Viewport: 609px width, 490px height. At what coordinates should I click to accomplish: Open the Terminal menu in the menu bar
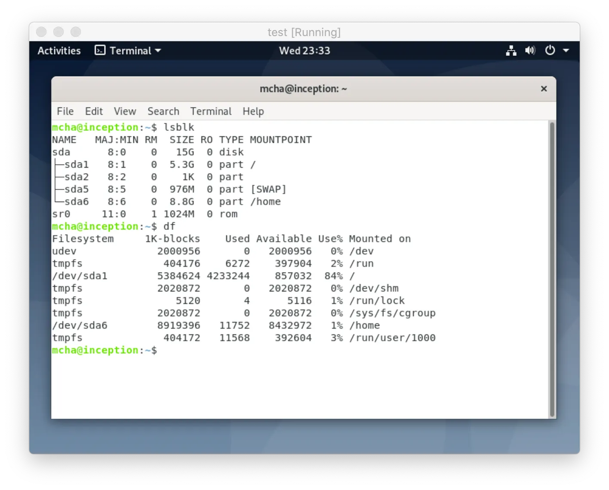click(x=211, y=111)
